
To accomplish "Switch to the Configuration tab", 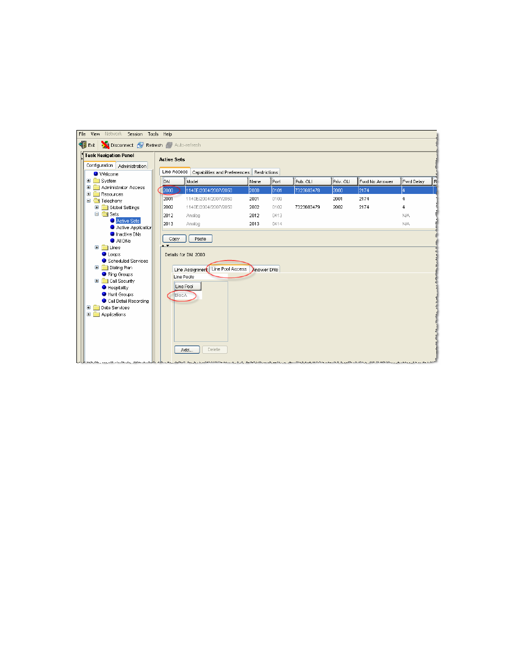I will [100, 165].
